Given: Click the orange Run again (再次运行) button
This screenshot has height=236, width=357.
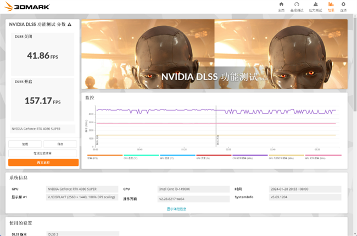Looking at the screenshot, I should [43, 163].
